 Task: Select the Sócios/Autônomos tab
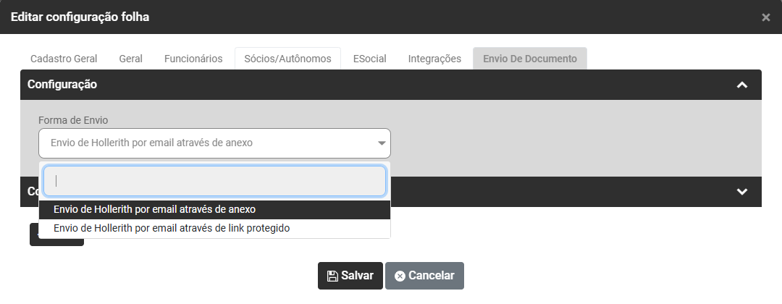(x=287, y=59)
